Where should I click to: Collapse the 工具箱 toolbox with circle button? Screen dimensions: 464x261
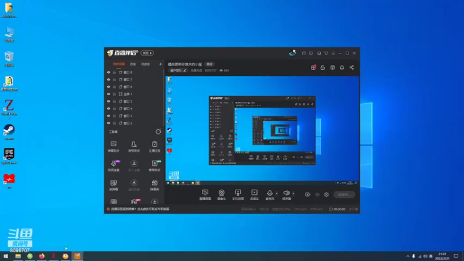point(158,132)
